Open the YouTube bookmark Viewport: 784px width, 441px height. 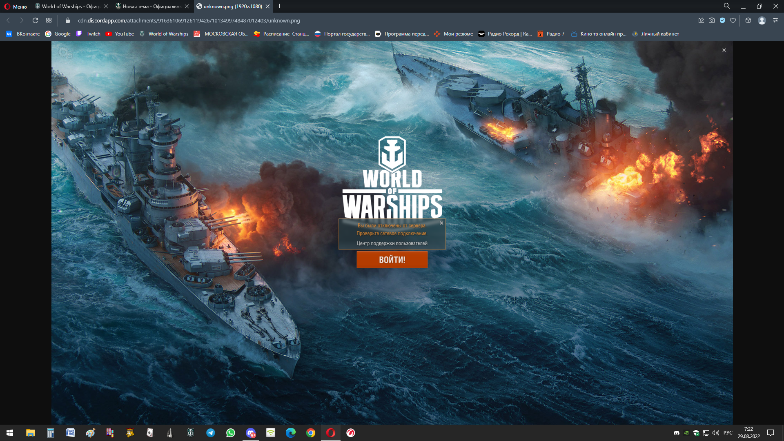(120, 34)
